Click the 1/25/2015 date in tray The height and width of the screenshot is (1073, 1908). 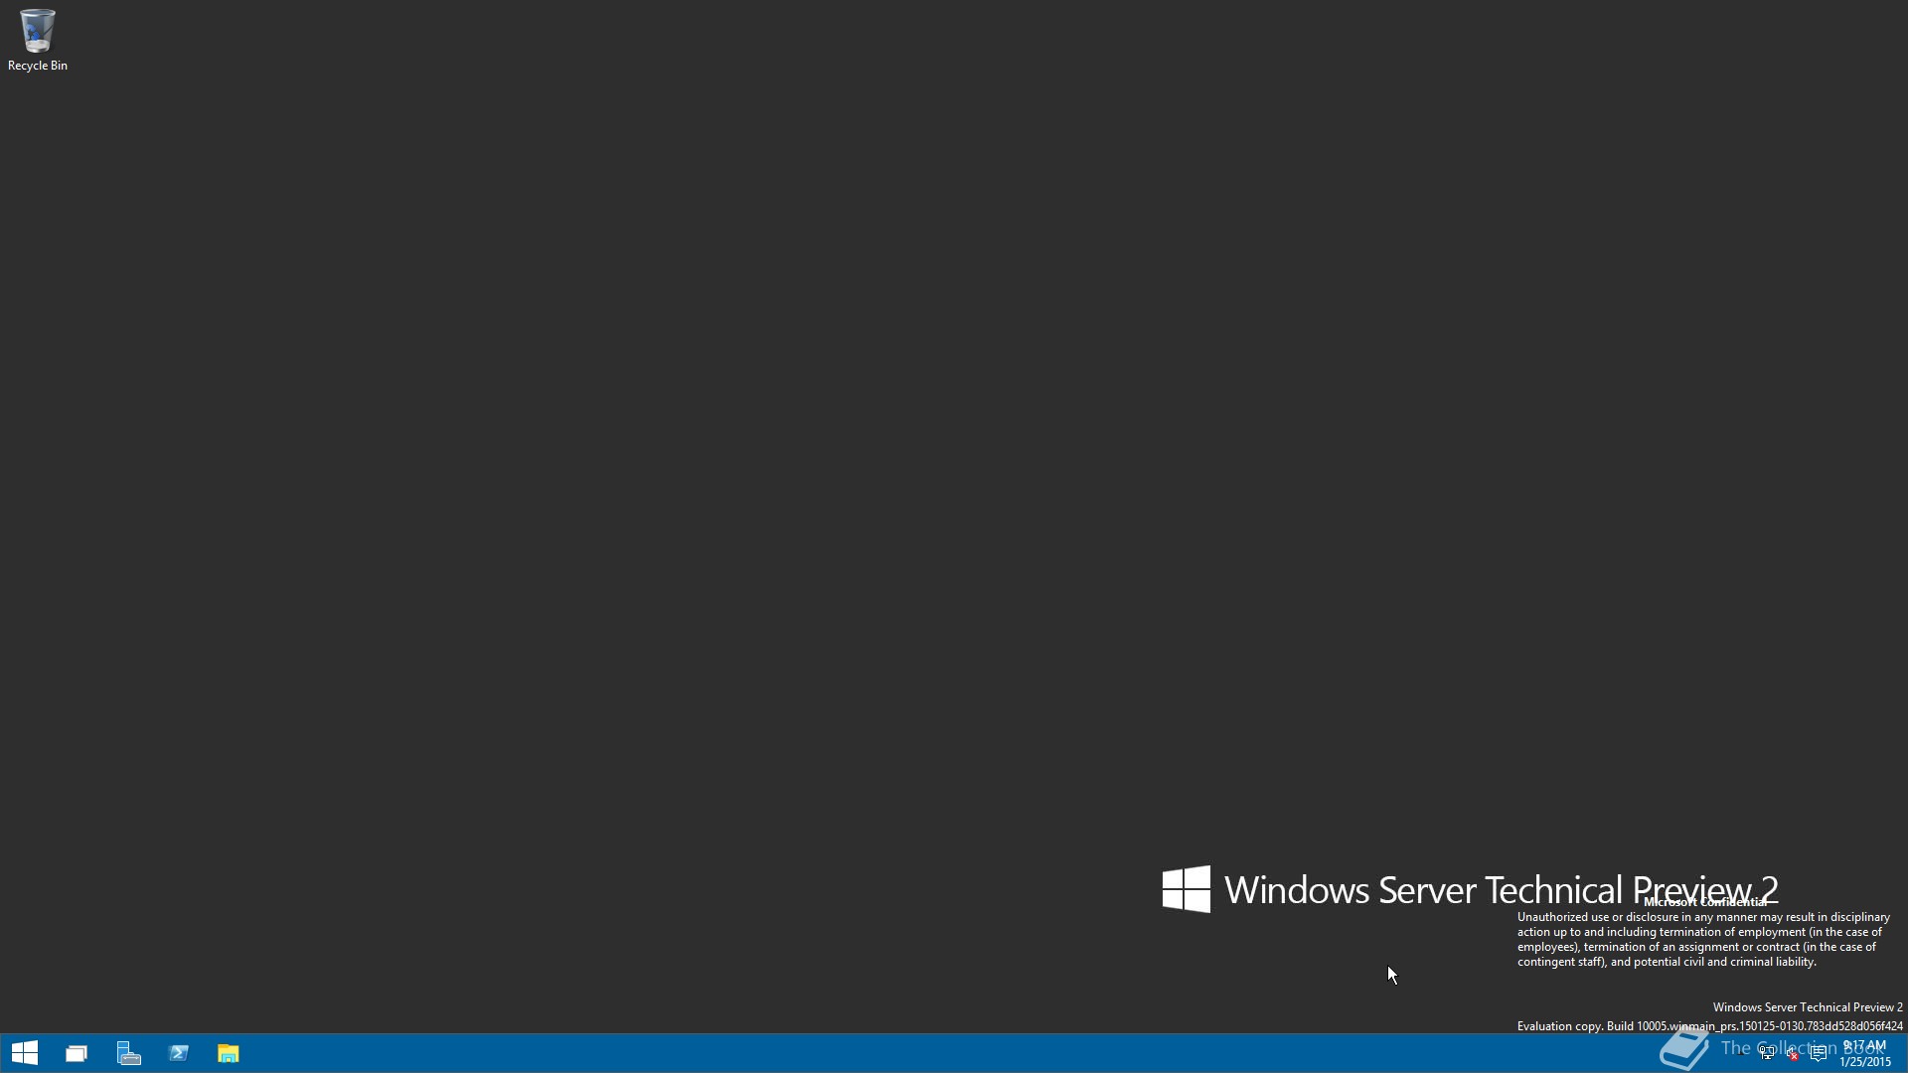pos(1865,1062)
